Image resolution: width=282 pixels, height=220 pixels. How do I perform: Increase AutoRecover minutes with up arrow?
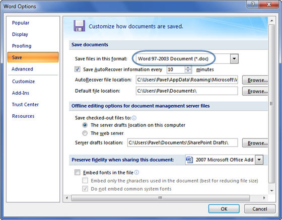(188, 68)
